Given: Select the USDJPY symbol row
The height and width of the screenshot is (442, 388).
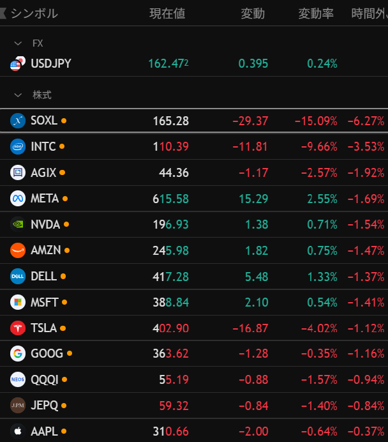Looking at the screenshot, I should [x=194, y=64].
